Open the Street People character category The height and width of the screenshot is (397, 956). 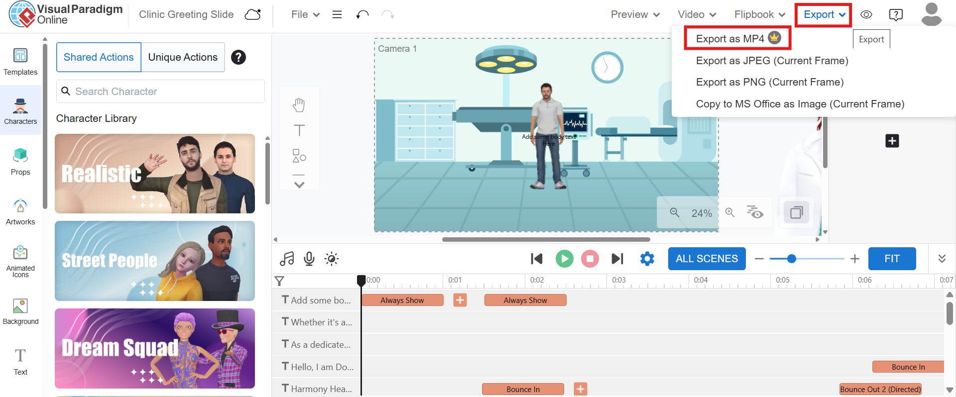(x=155, y=261)
